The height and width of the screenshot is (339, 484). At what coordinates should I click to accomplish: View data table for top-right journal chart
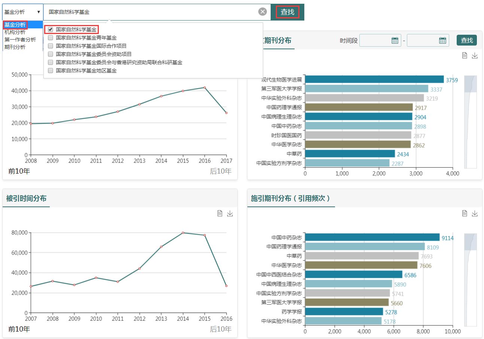[x=465, y=56]
